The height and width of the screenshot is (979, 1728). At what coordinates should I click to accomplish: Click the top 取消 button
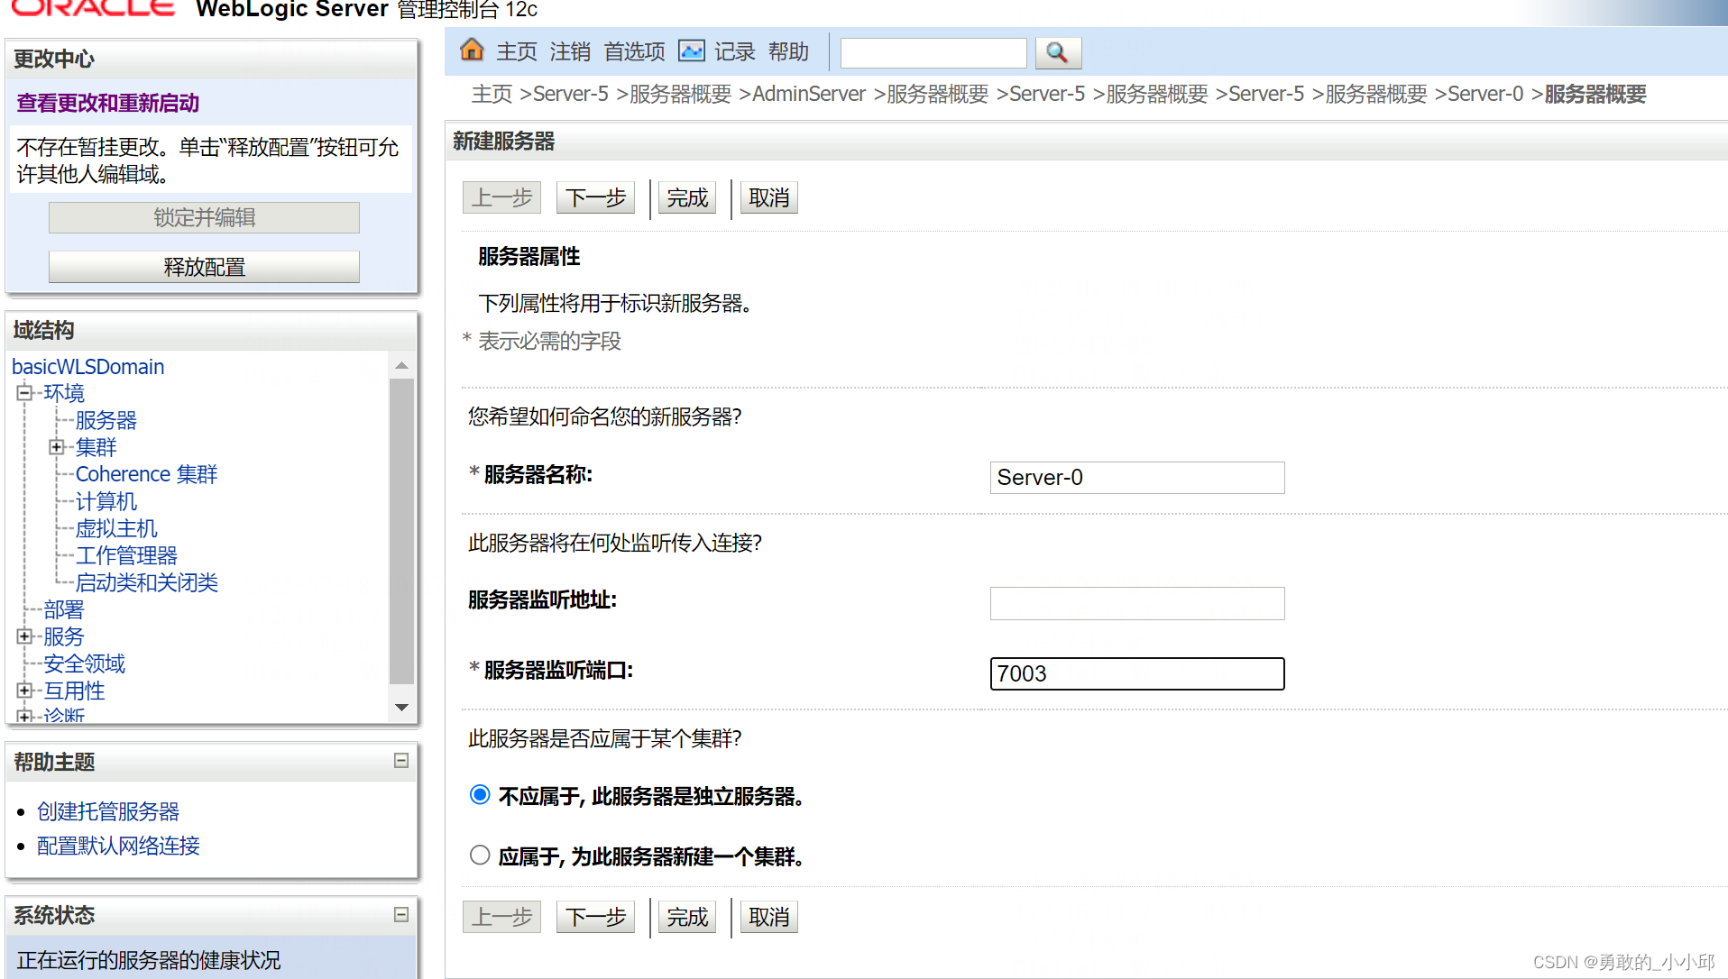coord(769,197)
